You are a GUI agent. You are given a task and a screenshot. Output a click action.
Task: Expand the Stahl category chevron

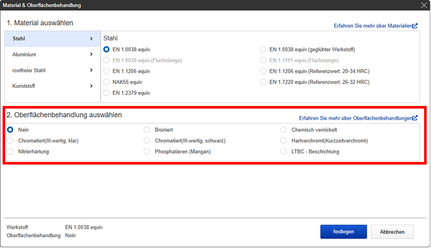[91, 39]
